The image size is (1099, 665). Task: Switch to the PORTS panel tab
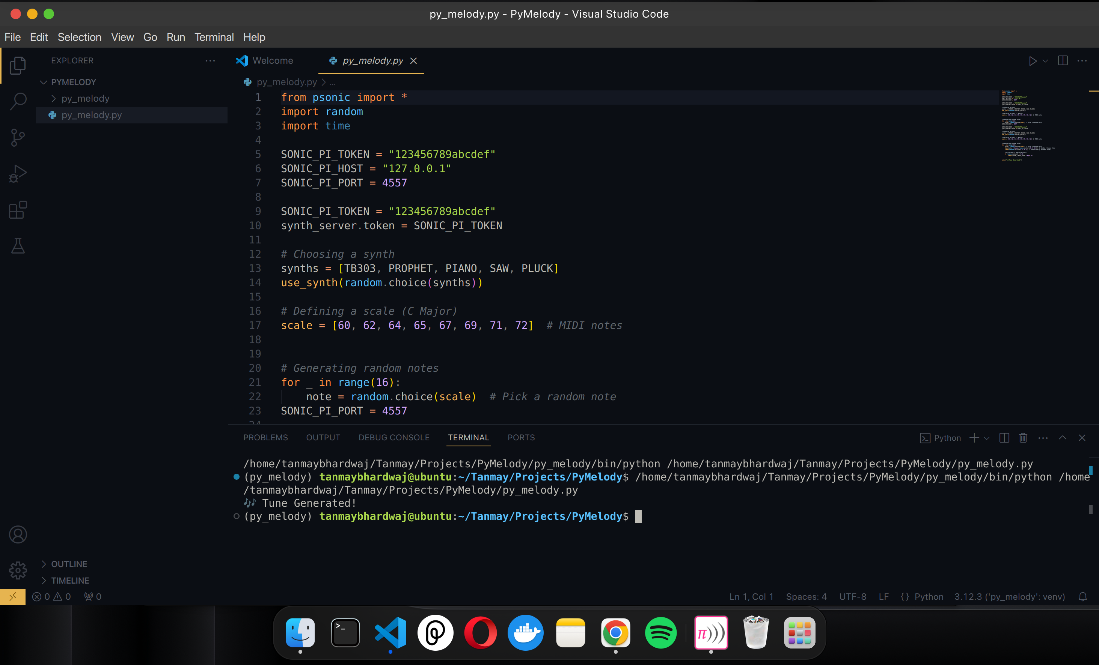coord(521,437)
